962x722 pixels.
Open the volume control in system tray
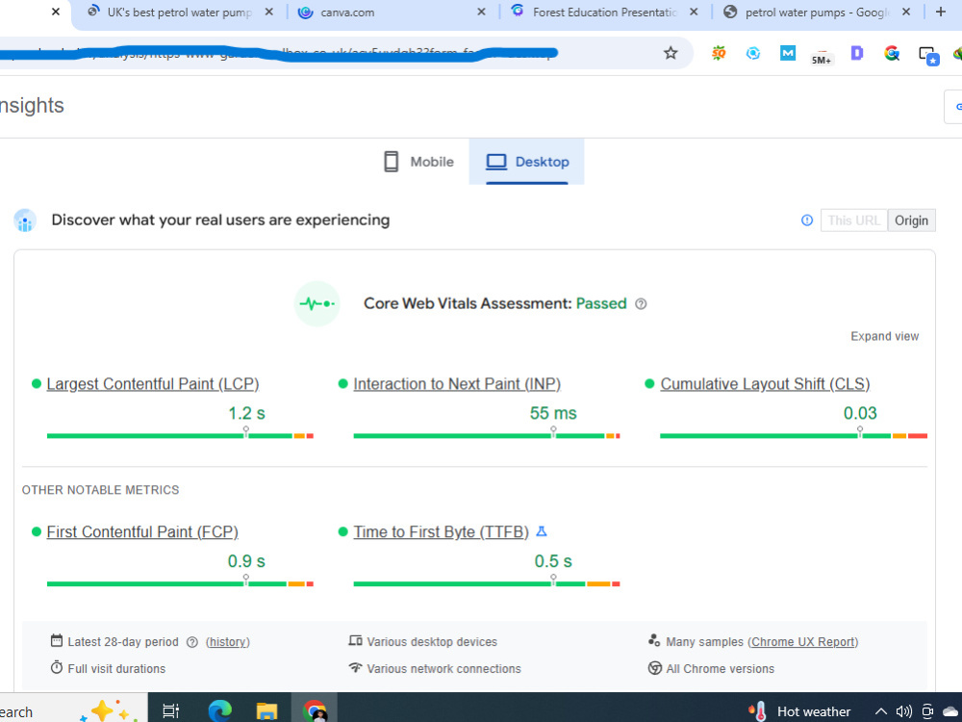(x=903, y=711)
